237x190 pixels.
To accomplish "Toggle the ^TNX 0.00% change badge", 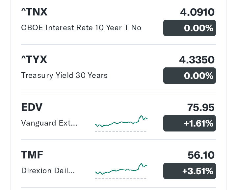I will click(190, 28).
